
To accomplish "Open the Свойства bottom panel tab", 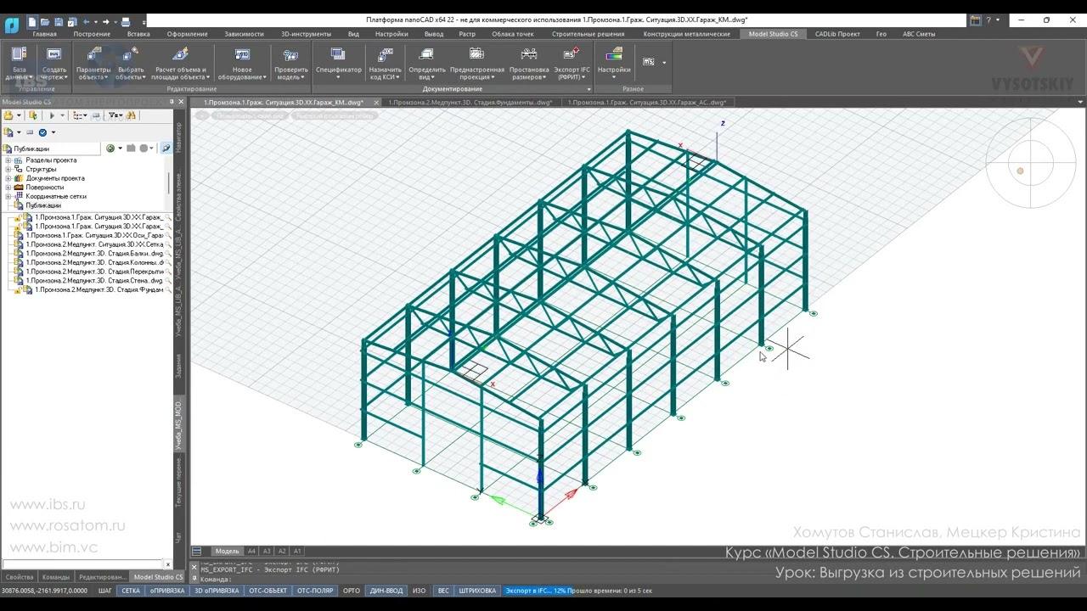I will pyautogui.click(x=20, y=577).
